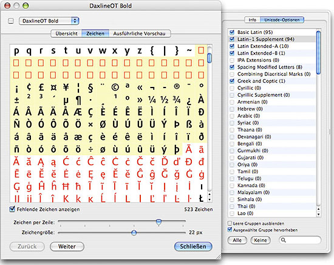Click the Weiter button
Image resolution: width=334 pixels, height=265 pixels.
67,246
